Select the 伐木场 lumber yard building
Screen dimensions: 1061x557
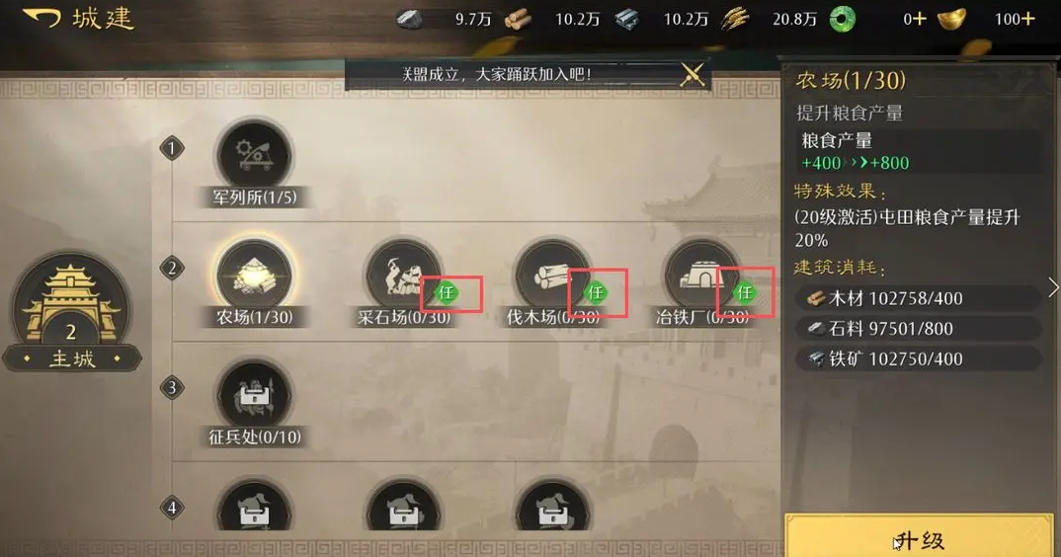[552, 276]
